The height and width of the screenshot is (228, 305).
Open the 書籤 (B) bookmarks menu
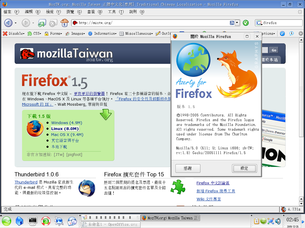coord(94,12)
